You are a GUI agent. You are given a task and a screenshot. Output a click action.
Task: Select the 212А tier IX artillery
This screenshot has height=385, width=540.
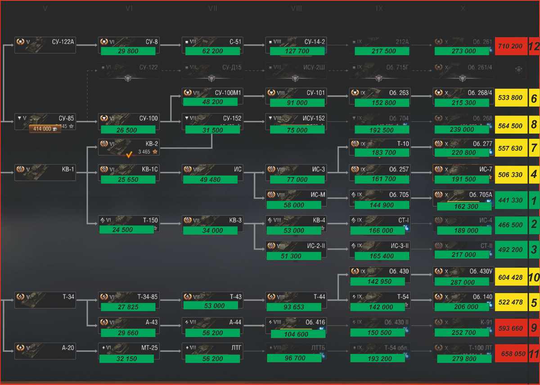coord(380,45)
